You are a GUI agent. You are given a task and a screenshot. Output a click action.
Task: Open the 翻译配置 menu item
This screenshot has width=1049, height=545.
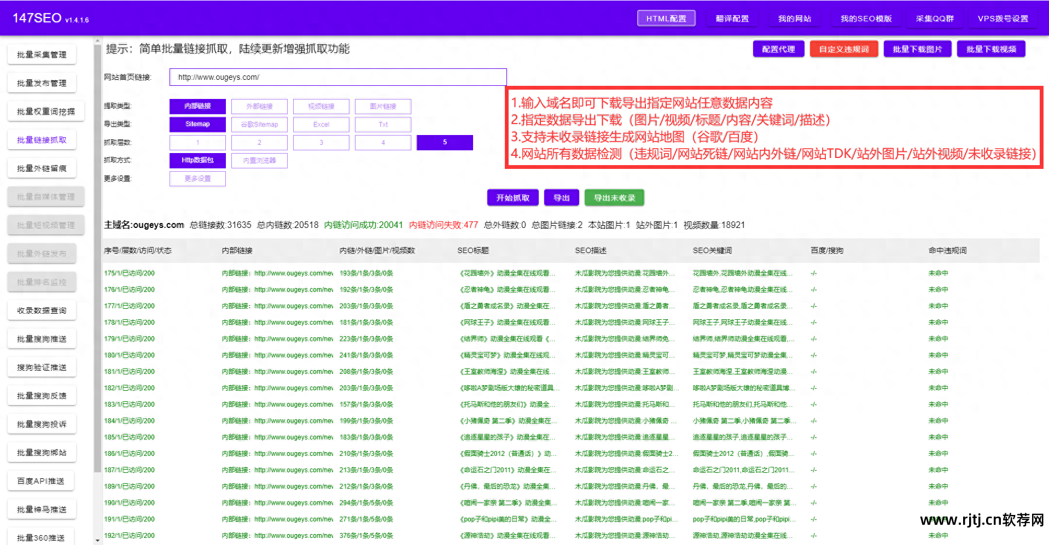(x=732, y=17)
